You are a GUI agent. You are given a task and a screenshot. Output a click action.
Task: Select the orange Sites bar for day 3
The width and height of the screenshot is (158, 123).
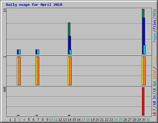19,71
